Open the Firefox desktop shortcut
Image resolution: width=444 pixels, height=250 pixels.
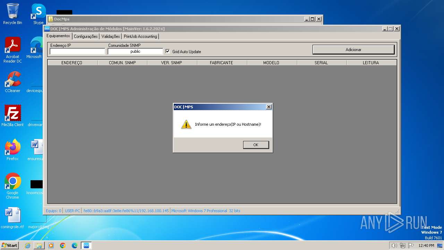tap(12, 150)
